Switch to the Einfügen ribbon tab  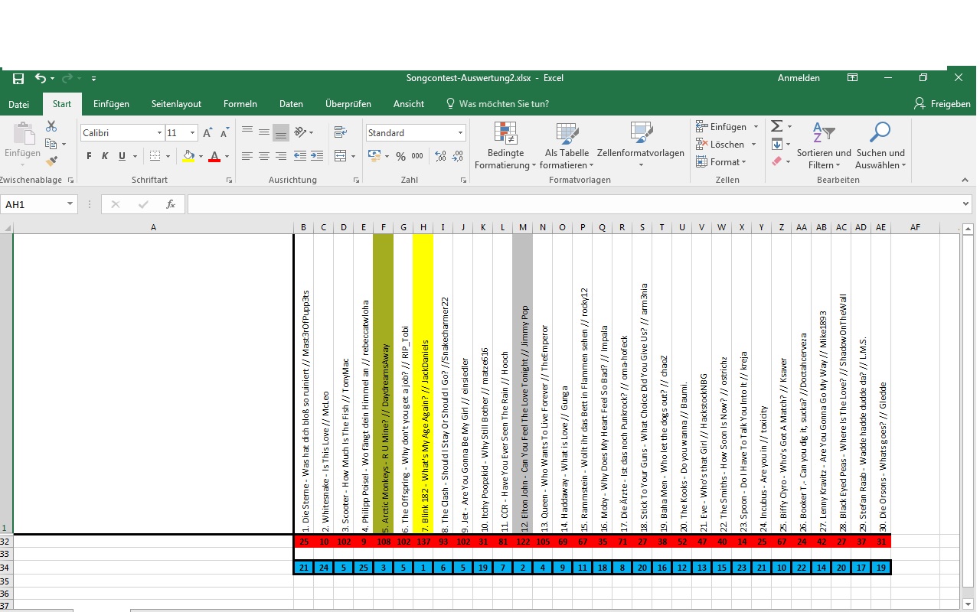[x=112, y=104]
